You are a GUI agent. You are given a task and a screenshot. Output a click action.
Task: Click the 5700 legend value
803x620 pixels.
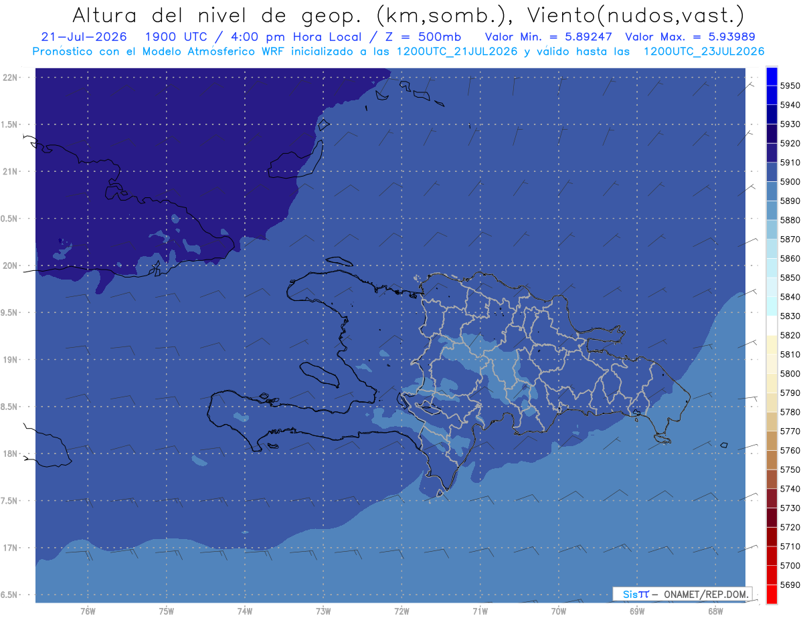[x=790, y=566]
